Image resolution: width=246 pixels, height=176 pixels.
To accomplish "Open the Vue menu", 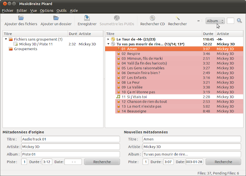I will (x=33, y=11).
